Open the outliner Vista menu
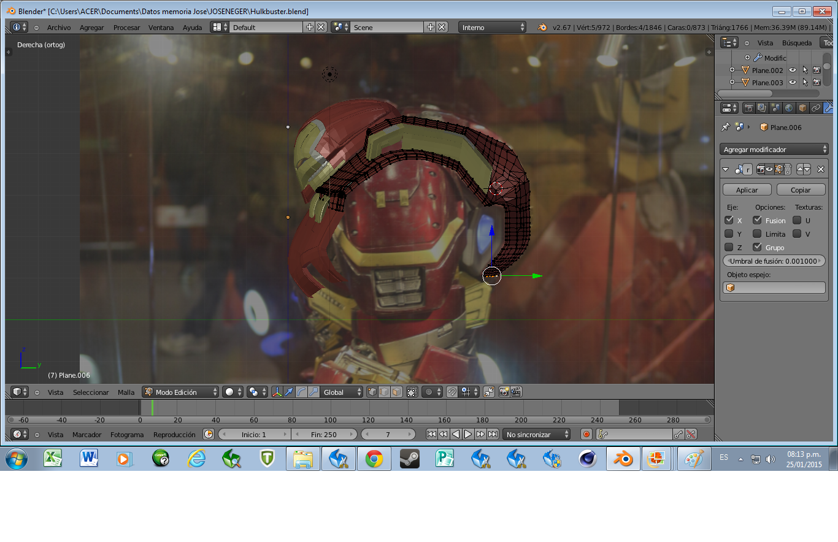The width and height of the screenshot is (838, 542). 765,43
